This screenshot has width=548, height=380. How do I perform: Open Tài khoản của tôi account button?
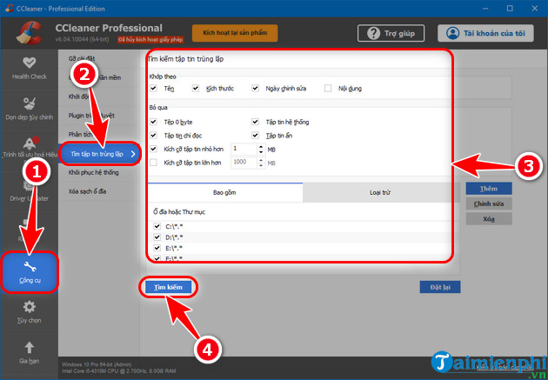coord(485,33)
